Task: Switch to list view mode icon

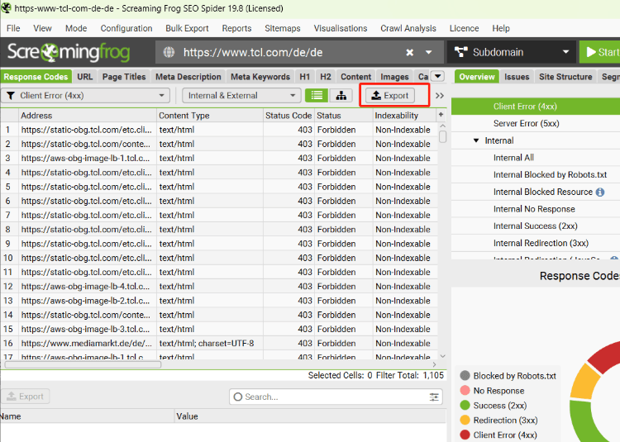Action: pyautogui.click(x=316, y=96)
